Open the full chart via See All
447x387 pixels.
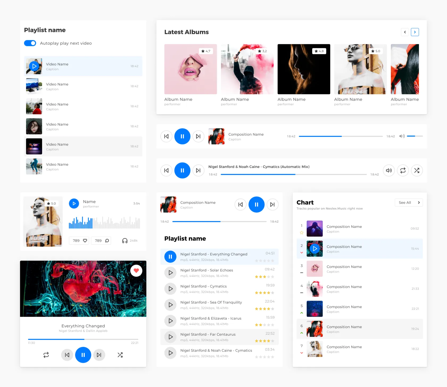409,202
